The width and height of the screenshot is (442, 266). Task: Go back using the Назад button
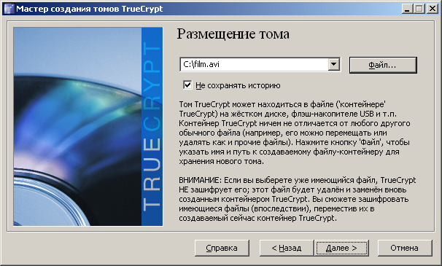pyautogui.click(x=287, y=248)
